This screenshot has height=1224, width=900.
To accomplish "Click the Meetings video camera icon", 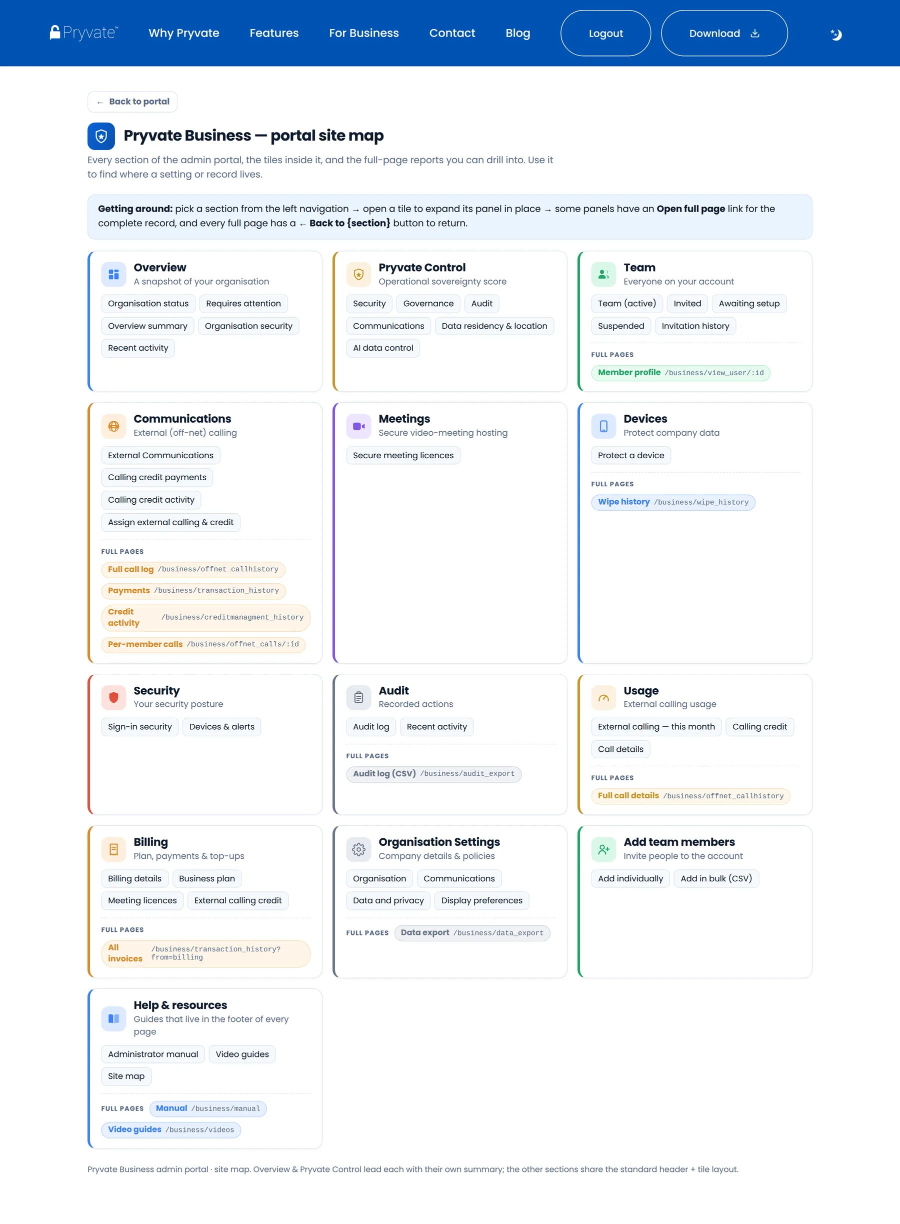I will 358,426.
